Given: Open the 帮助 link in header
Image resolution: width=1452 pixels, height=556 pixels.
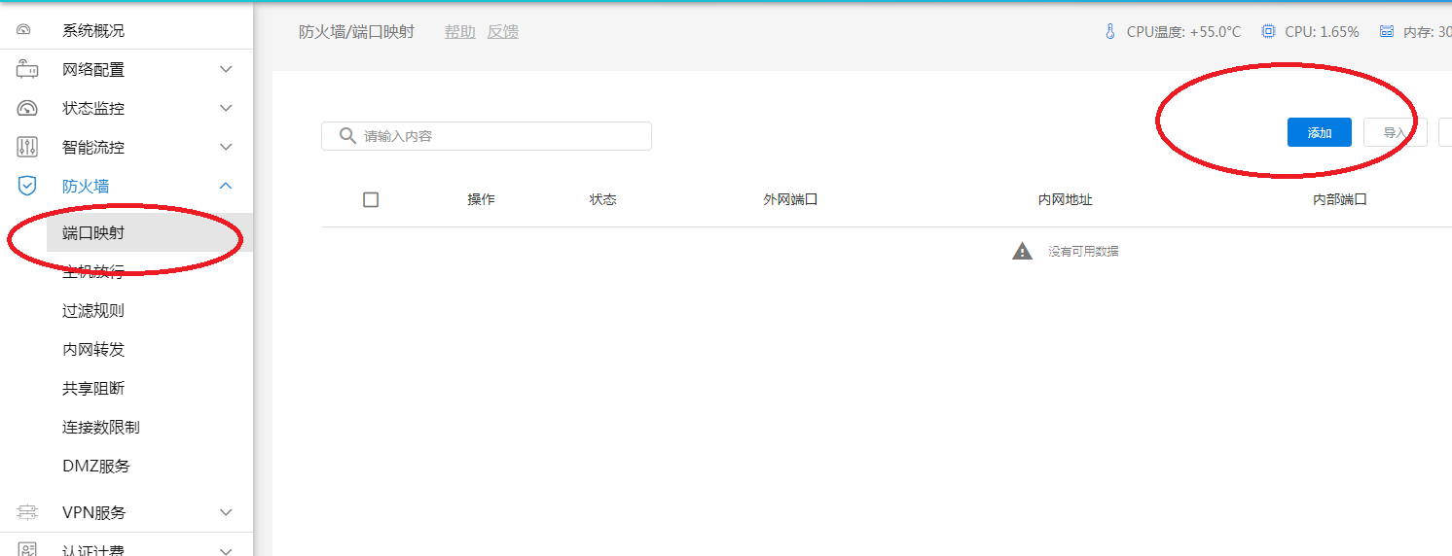Looking at the screenshot, I should (460, 32).
